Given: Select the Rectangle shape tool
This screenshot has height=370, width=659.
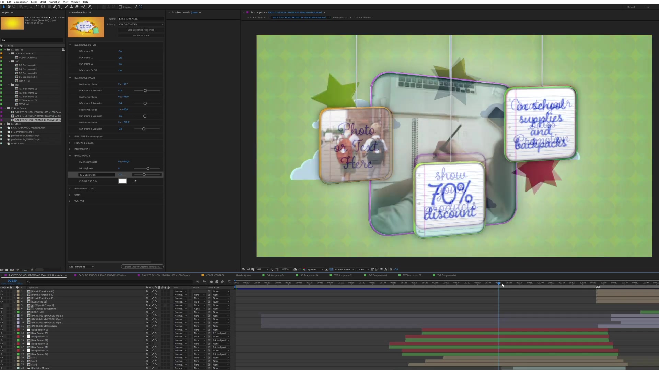Looking at the screenshot, I should point(49,7).
